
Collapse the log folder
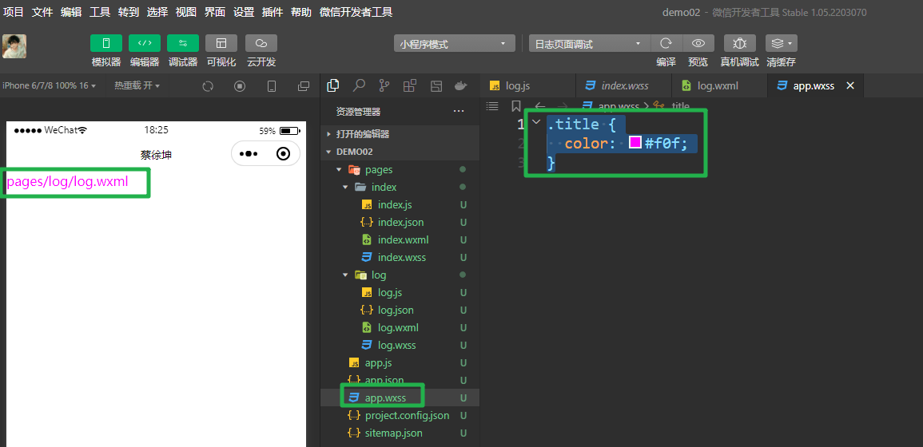400,275
